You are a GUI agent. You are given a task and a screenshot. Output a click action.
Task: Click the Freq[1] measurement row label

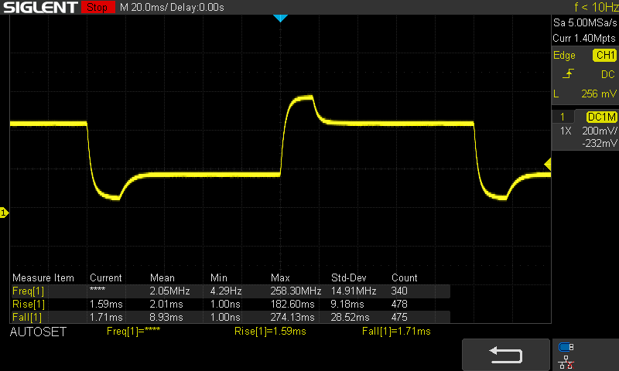[x=29, y=291]
